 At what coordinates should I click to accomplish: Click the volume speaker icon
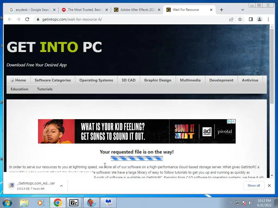click(x=251, y=203)
